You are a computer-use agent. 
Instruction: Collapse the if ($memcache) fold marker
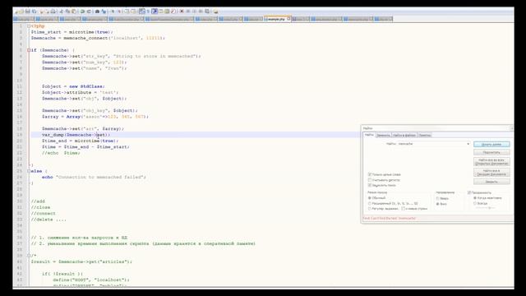[x=29, y=50]
